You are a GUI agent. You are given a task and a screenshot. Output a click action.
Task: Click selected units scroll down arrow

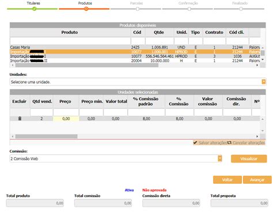[x=263, y=131]
